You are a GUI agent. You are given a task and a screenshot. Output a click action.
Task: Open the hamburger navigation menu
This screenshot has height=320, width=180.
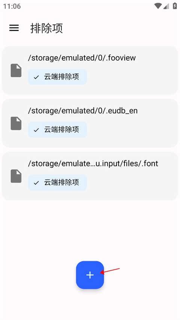(x=14, y=28)
